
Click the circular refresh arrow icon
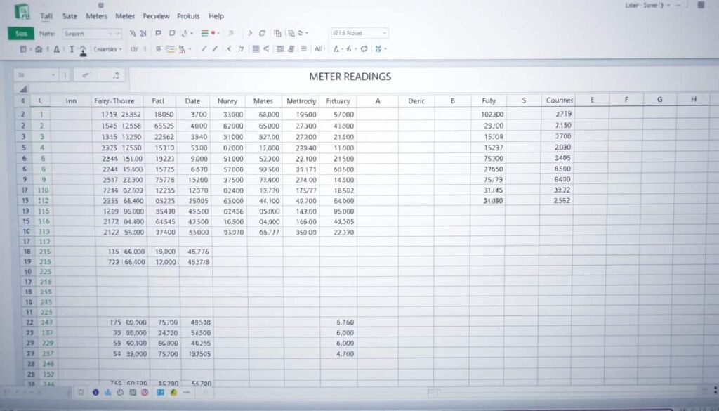click(x=263, y=33)
